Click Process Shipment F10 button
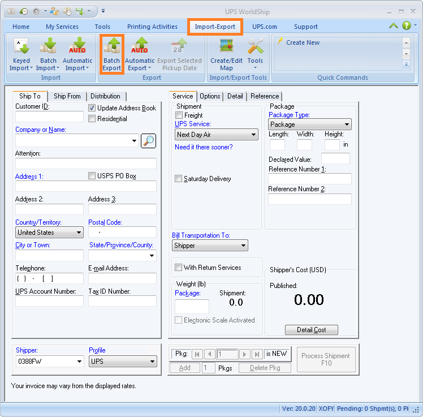 326,359
